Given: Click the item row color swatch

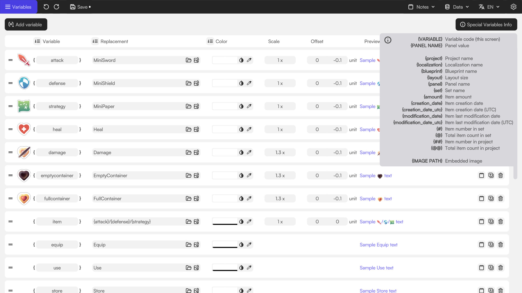Looking at the screenshot, I should coord(225,222).
